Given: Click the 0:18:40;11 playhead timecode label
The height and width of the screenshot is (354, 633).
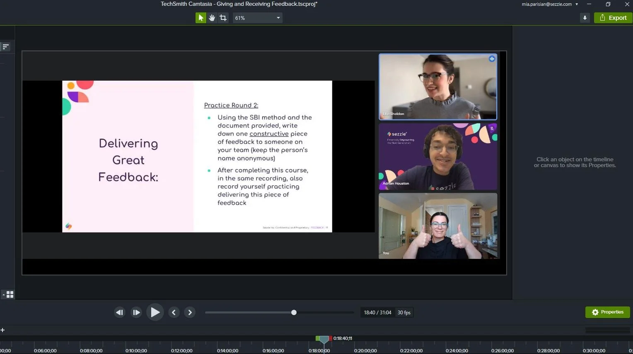Looking at the screenshot, I should point(343,338).
